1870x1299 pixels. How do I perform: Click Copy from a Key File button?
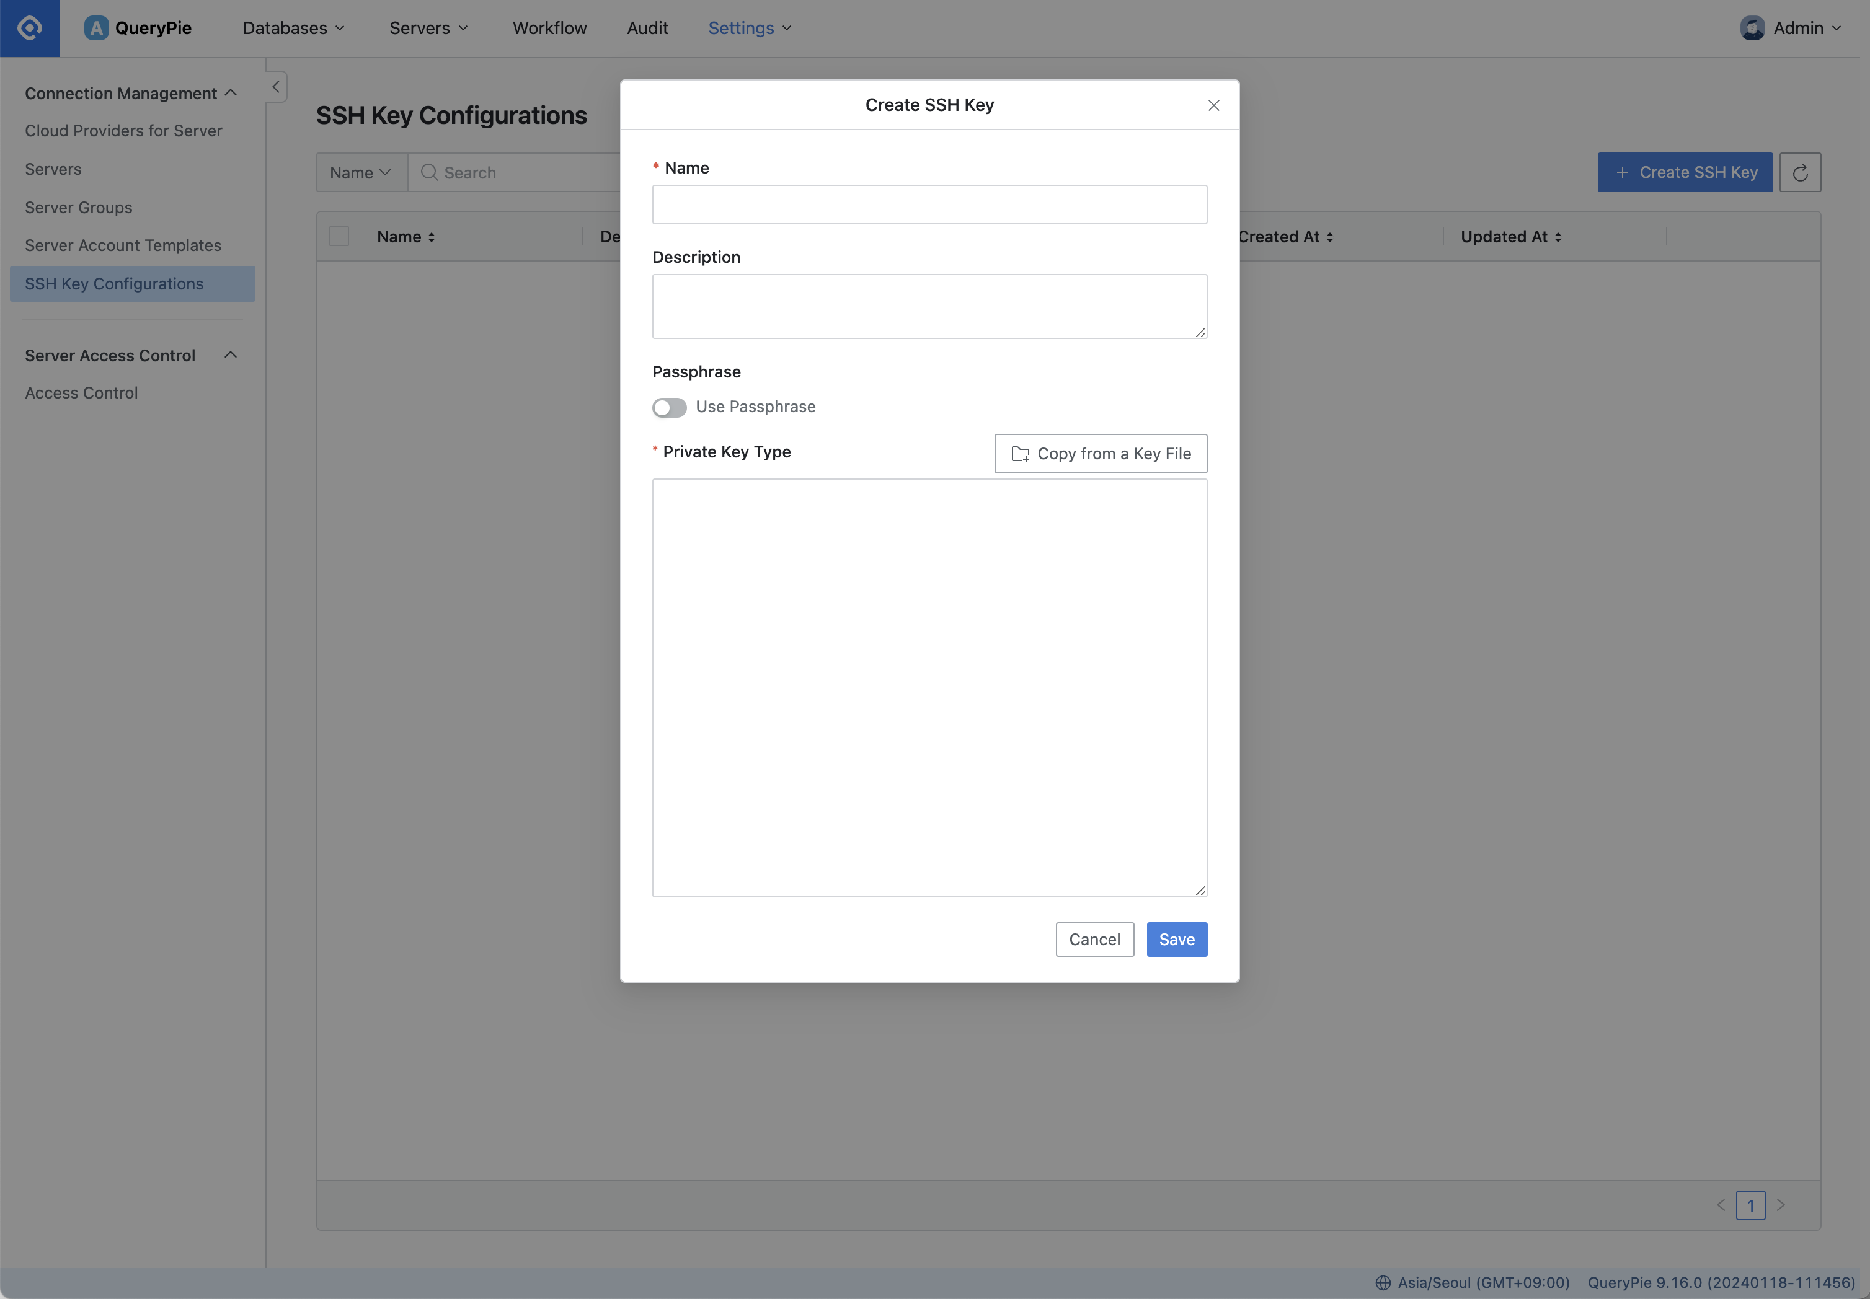1100,453
